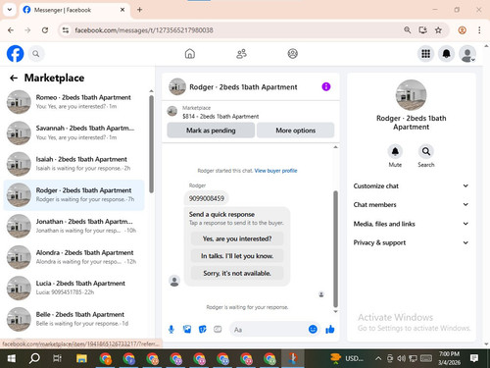The image size is (490, 368).
Task: Expand Customize chat section
Action: click(411, 186)
